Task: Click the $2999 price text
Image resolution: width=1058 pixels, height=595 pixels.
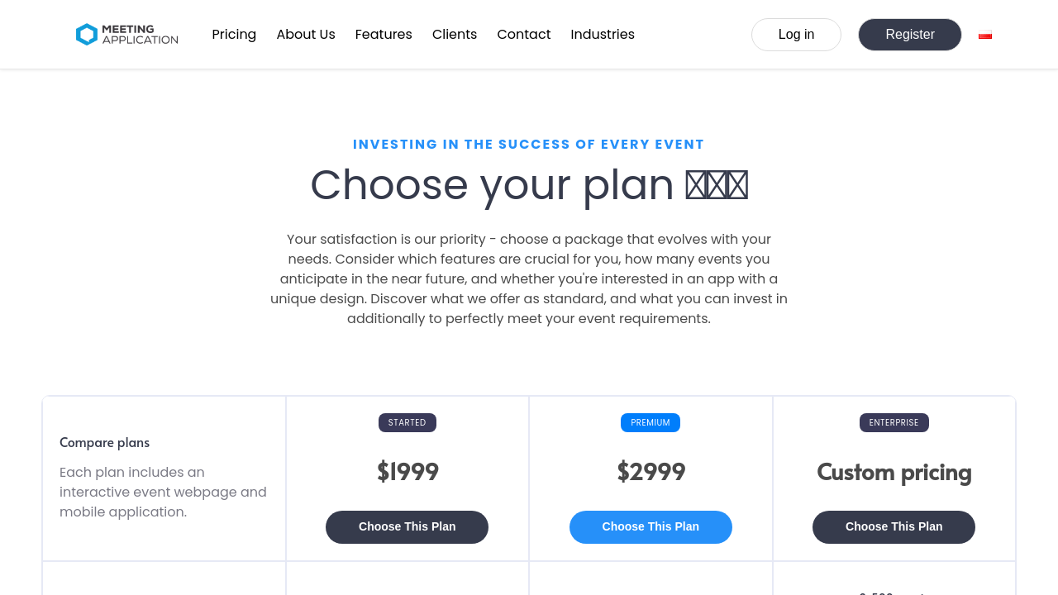Action: [x=651, y=472]
